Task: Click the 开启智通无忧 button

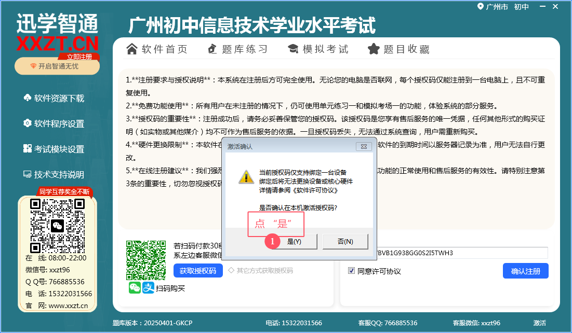Action: [x=57, y=66]
